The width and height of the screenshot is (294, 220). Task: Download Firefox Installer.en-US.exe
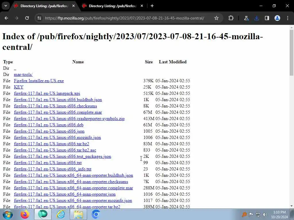tap(39, 81)
